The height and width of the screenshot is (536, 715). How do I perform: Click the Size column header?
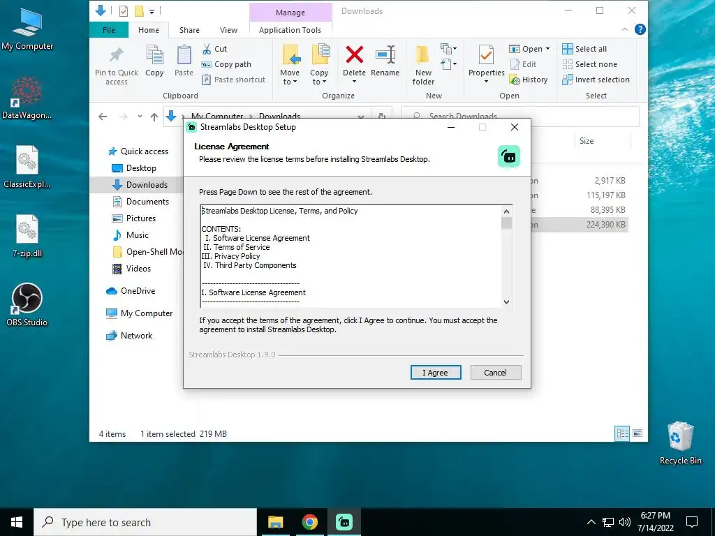(587, 141)
